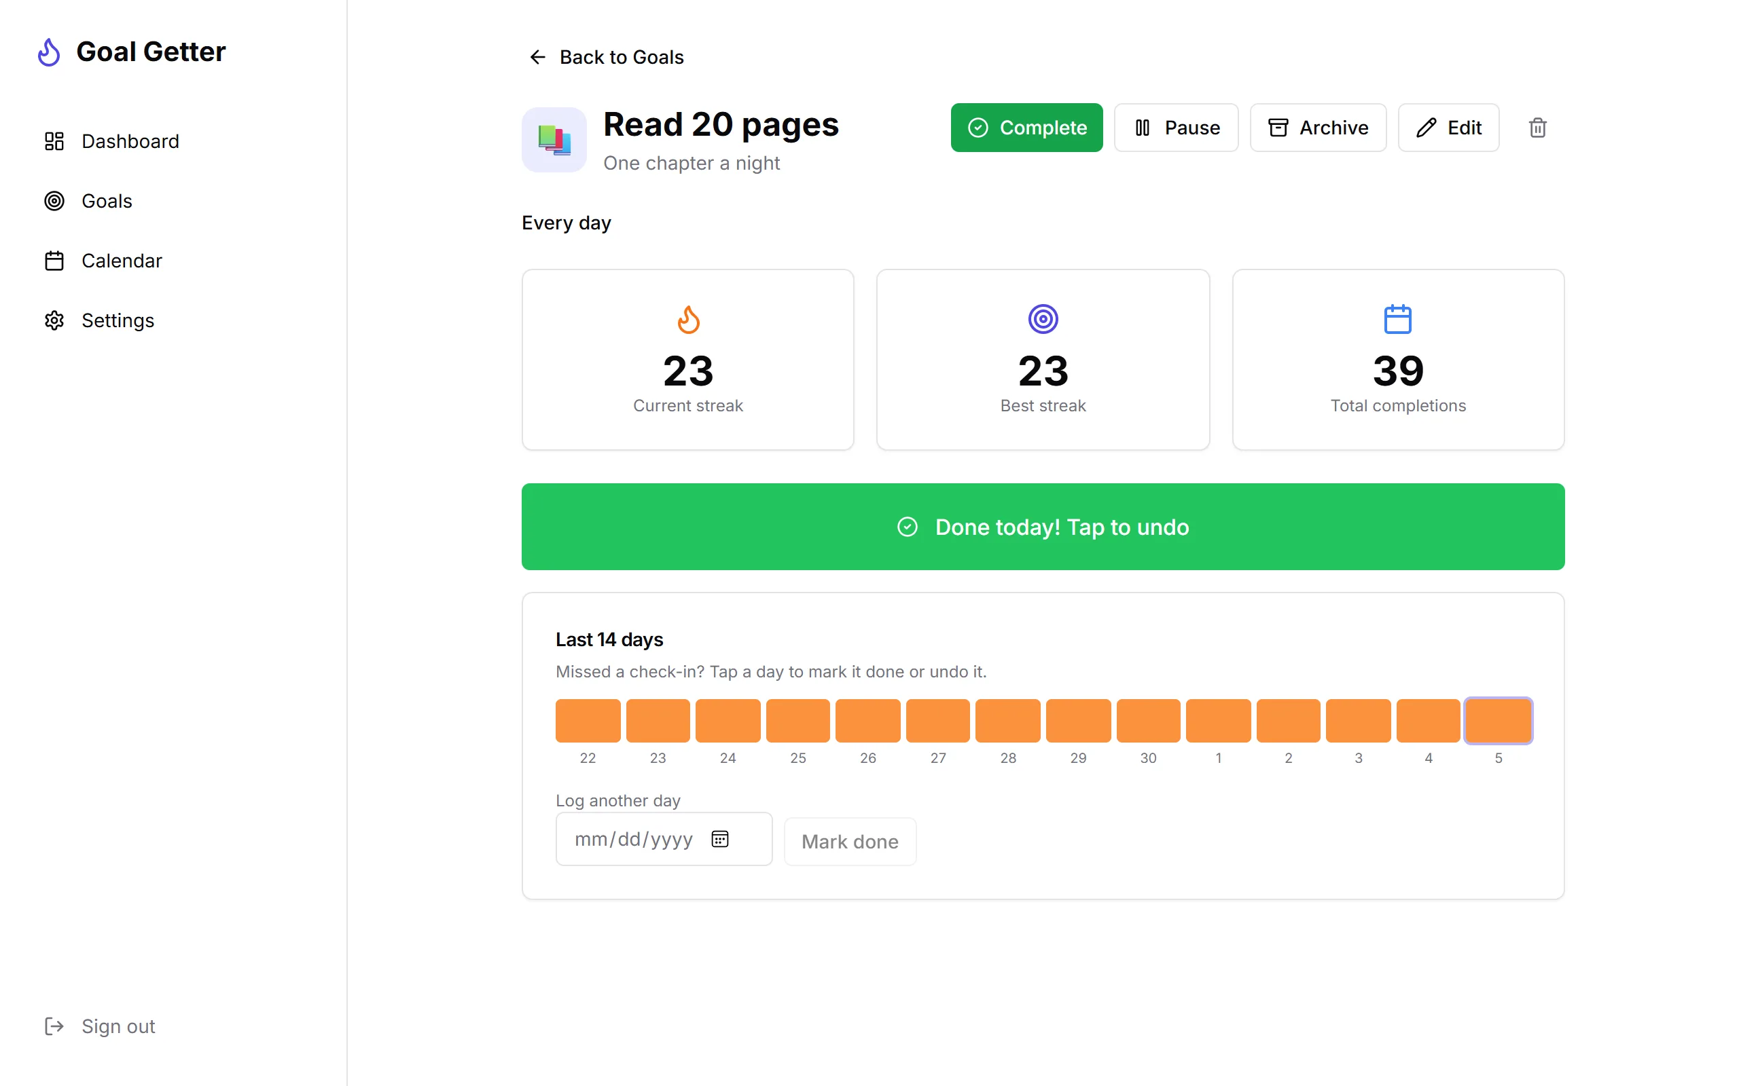Toggle day 23 check-in square

[x=658, y=720]
